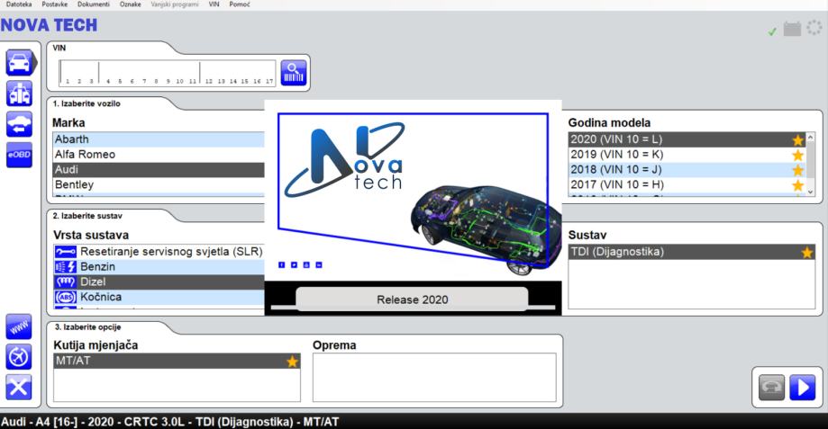Click the first social icon on splash screen
The height and width of the screenshot is (429, 828).
(281, 264)
